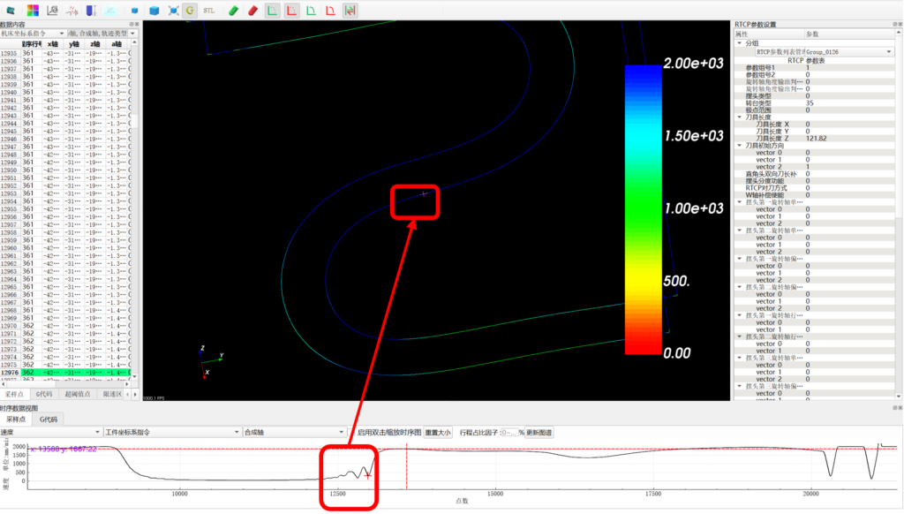Open the Group_0126 RTCP parameter dropdown
Viewport: 904px width, 514px height.
[x=848, y=52]
